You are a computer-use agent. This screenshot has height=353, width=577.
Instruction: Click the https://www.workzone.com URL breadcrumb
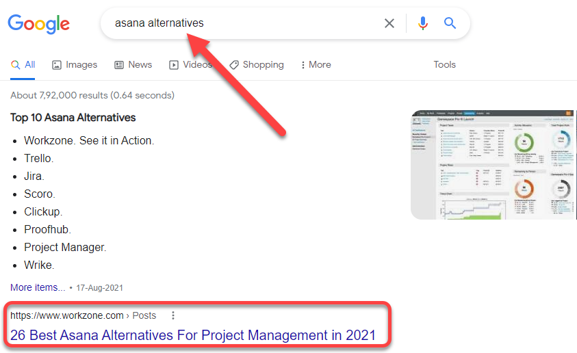point(84,316)
